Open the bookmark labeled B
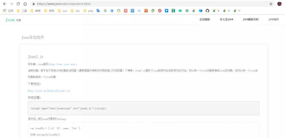The image size is (285, 138). point(216,11)
